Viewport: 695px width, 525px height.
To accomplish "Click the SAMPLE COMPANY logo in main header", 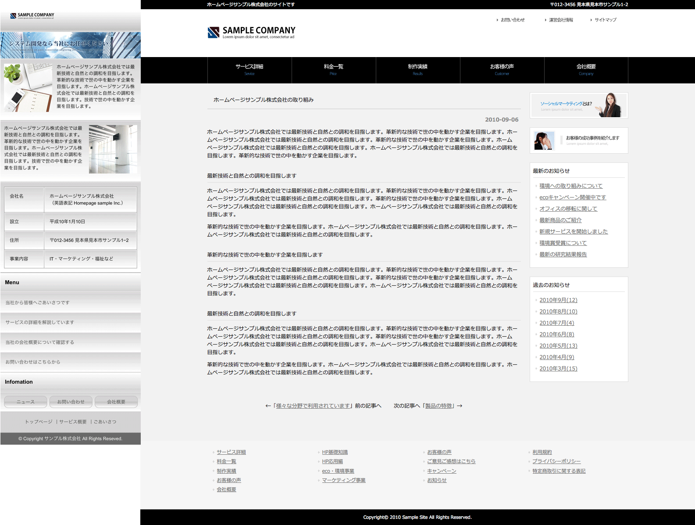I will pos(251,32).
